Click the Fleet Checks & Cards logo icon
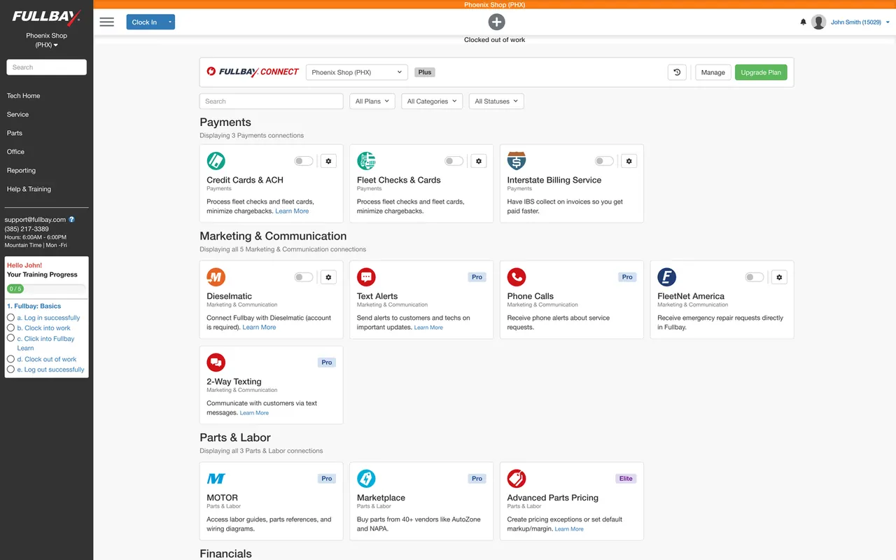The width and height of the screenshot is (896, 560). [x=366, y=161]
